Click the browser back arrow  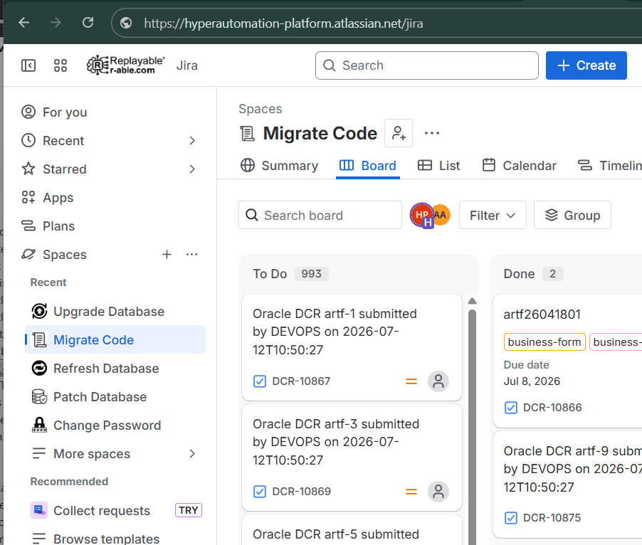pyautogui.click(x=24, y=23)
